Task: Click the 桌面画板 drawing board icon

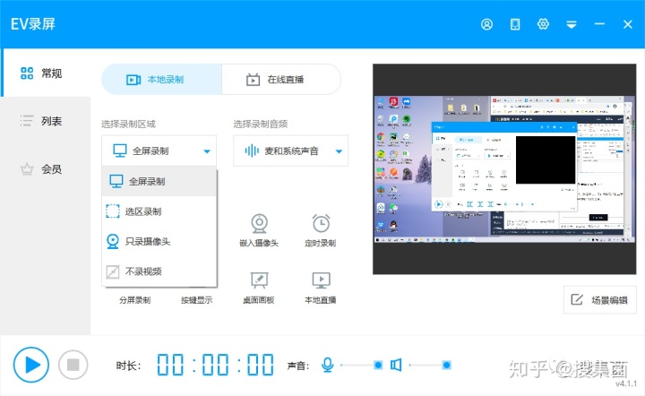Action: pos(259,280)
